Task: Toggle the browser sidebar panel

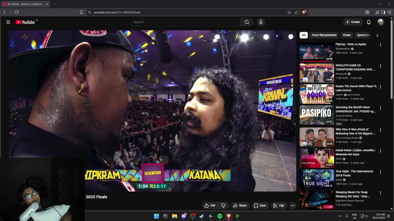Action: [383, 12]
